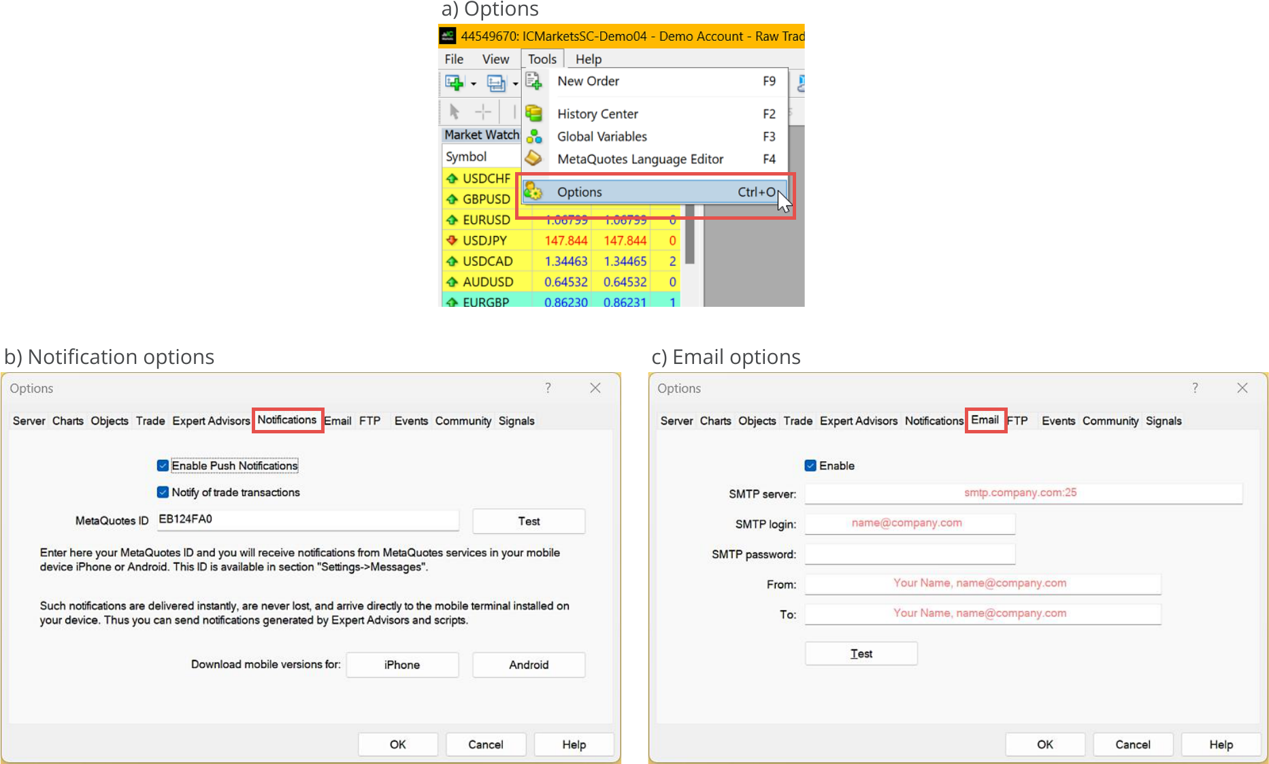This screenshot has width=1269, height=764.
Task: Select Server tab in Notification options dialog
Action: click(x=29, y=420)
